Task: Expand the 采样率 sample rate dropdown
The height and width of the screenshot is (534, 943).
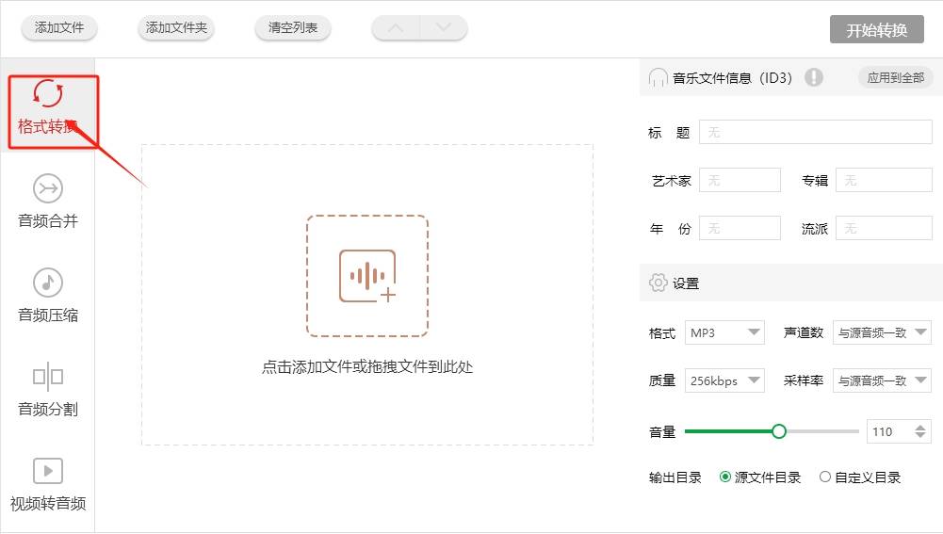Action: coord(882,380)
